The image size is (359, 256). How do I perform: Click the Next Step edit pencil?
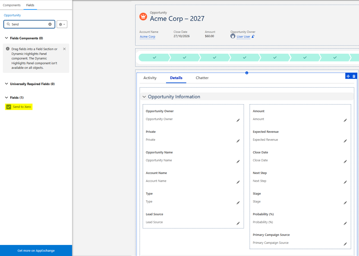tap(345, 182)
